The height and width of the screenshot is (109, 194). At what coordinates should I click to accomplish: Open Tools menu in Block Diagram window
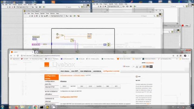pos(47,13)
